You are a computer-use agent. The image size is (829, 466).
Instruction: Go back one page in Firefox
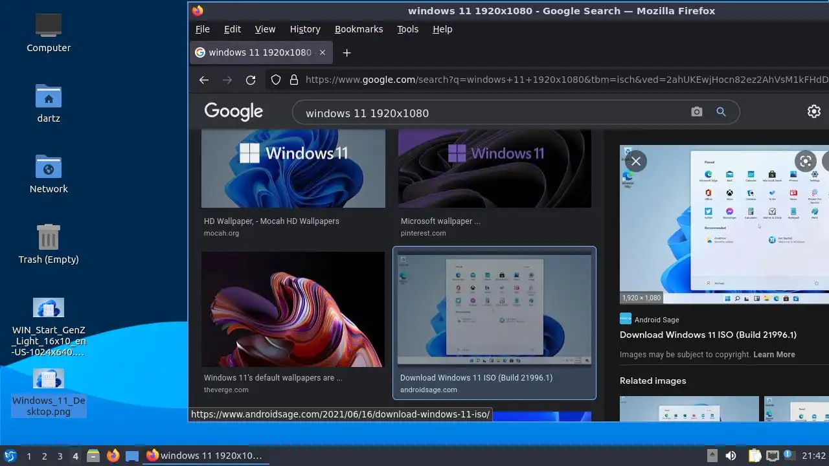click(204, 80)
